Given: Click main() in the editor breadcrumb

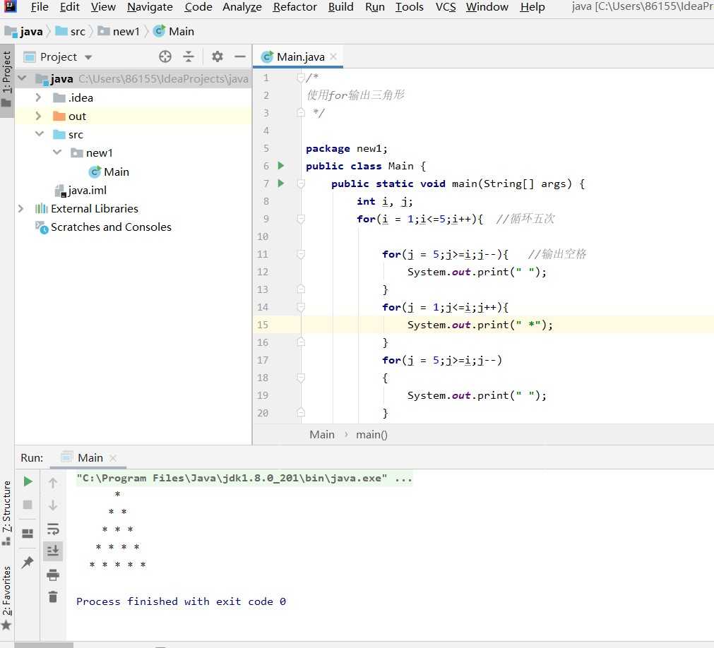Looking at the screenshot, I should pyautogui.click(x=371, y=435).
